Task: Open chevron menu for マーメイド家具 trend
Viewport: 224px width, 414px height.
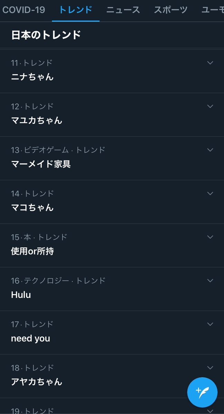Action: coord(210,150)
